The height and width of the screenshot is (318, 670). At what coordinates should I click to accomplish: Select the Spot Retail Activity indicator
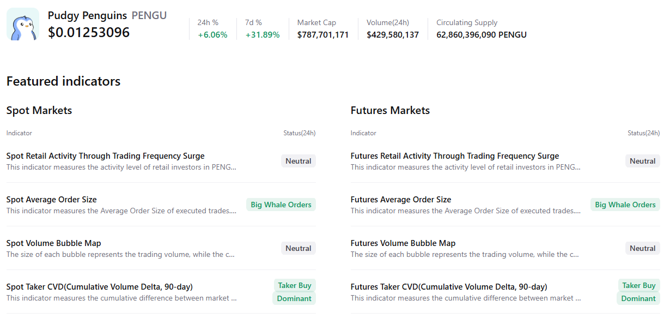(105, 155)
